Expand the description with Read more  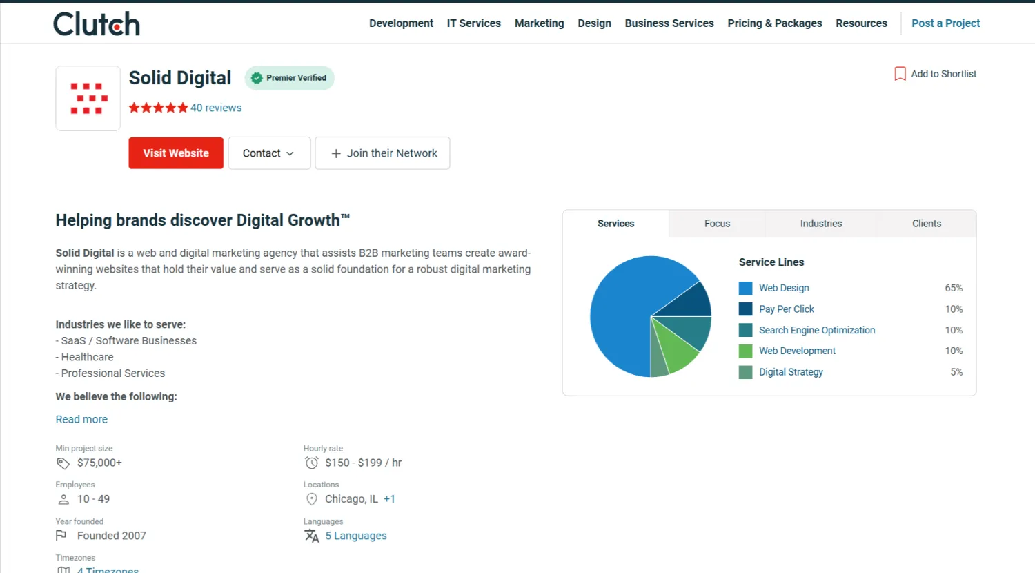81,419
